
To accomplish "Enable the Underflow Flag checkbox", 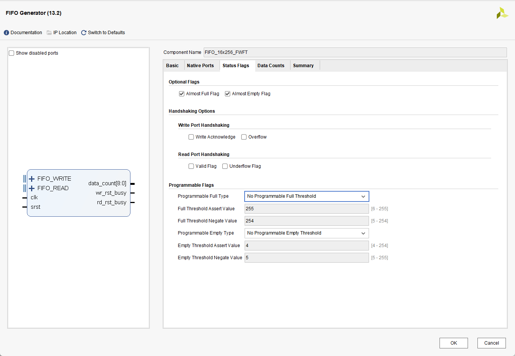I will (x=225, y=166).
